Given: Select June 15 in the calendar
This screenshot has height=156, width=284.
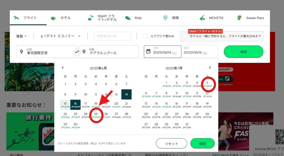Looking at the screenshot, I should click(65, 105).
